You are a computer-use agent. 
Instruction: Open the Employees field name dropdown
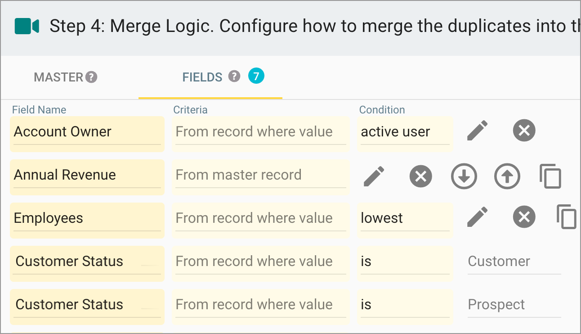(87, 220)
